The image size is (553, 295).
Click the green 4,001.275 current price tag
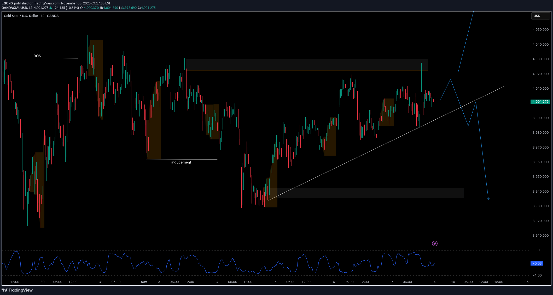pos(540,102)
